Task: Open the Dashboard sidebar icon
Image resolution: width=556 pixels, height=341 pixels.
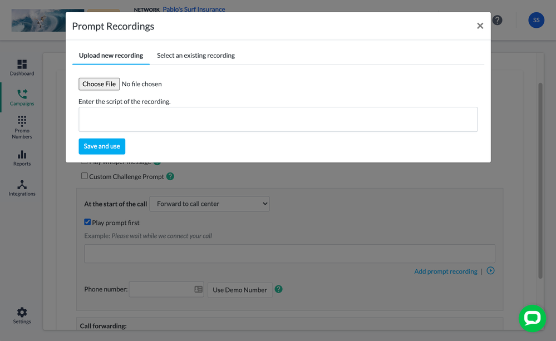Action: pyautogui.click(x=22, y=67)
